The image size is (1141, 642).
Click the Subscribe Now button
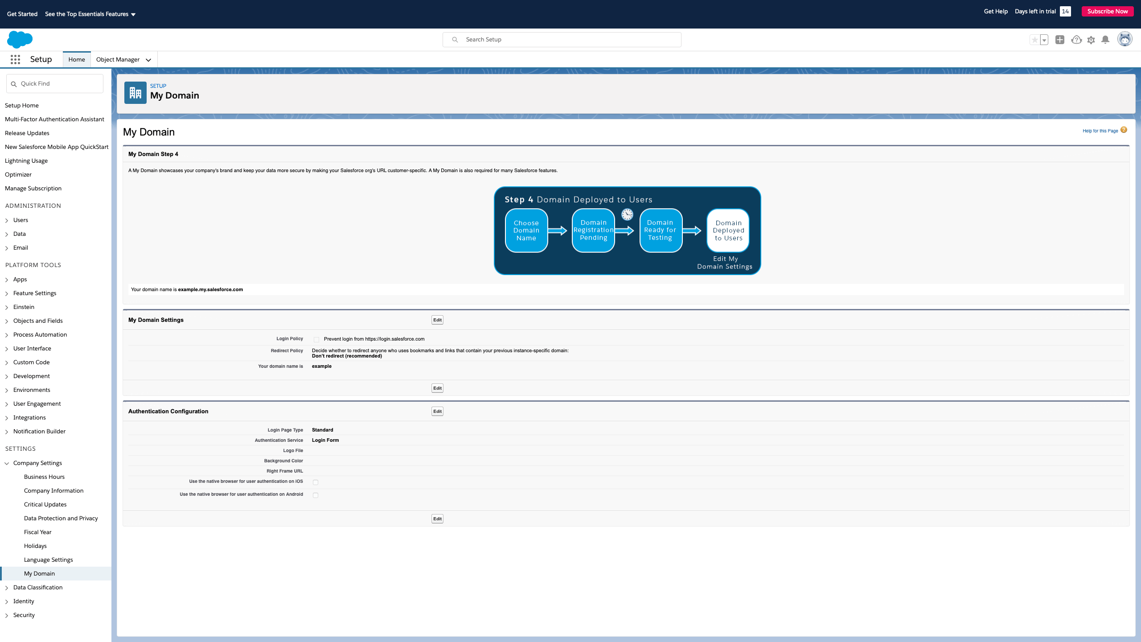click(x=1107, y=11)
